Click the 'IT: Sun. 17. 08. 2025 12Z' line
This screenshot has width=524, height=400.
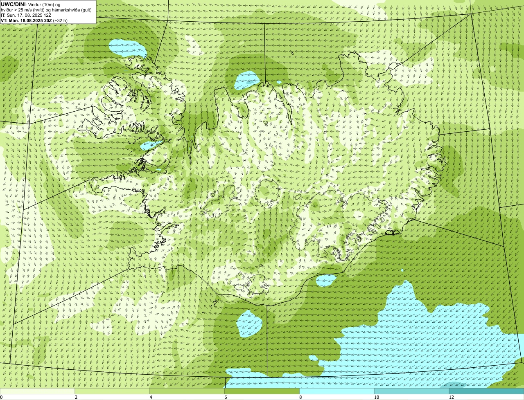tap(26, 15)
